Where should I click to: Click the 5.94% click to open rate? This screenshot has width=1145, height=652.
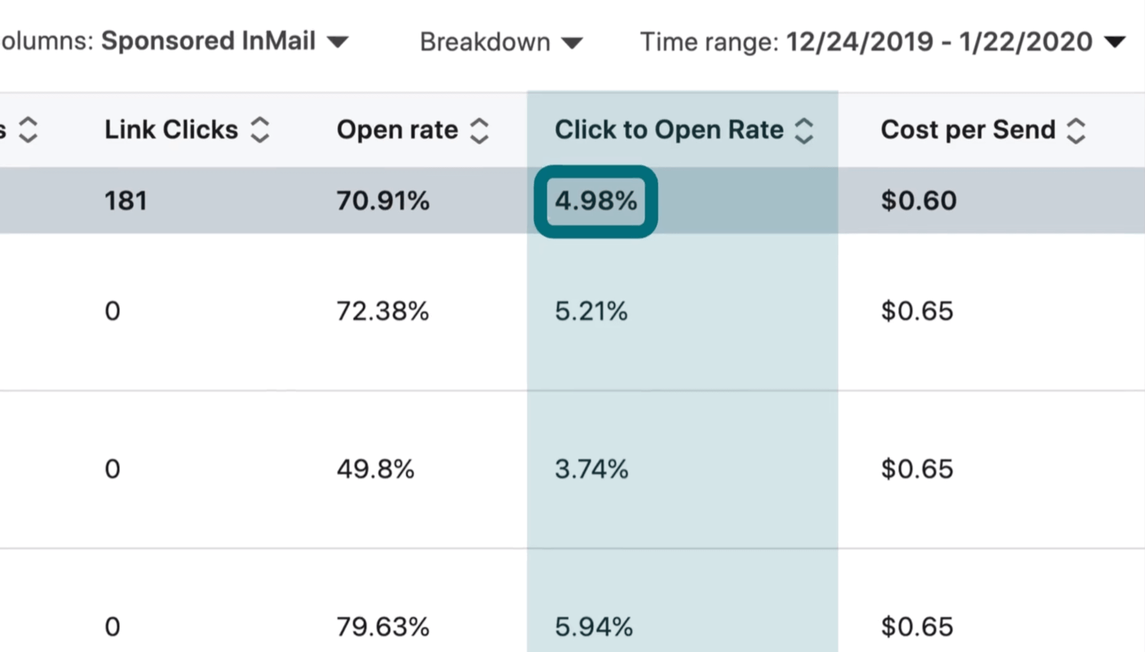(592, 626)
